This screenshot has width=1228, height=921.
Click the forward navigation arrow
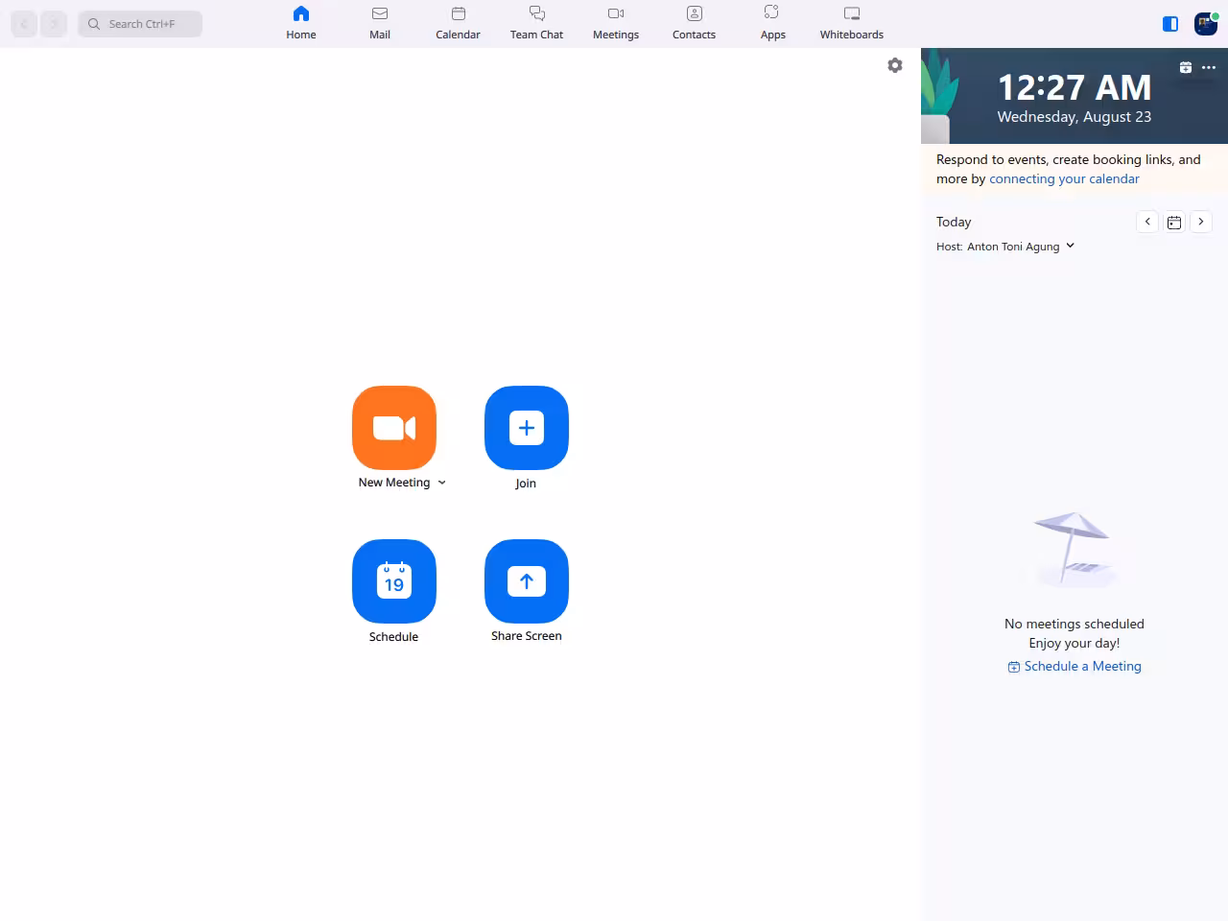pyautogui.click(x=54, y=24)
